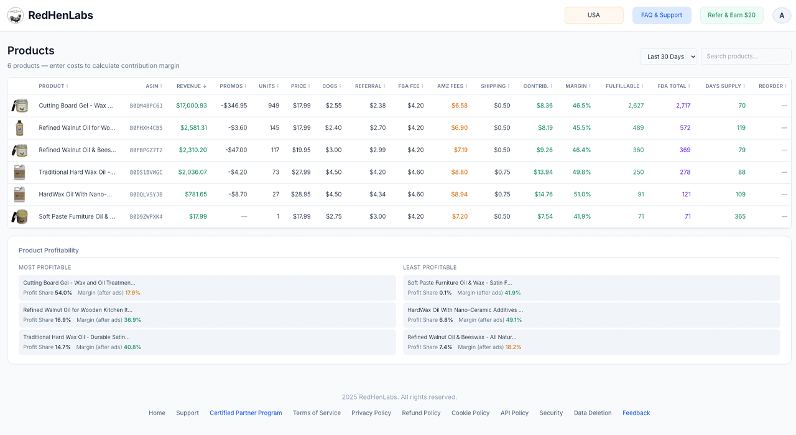Click the Cutting Board Gel product thumbnail

point(20,106)
